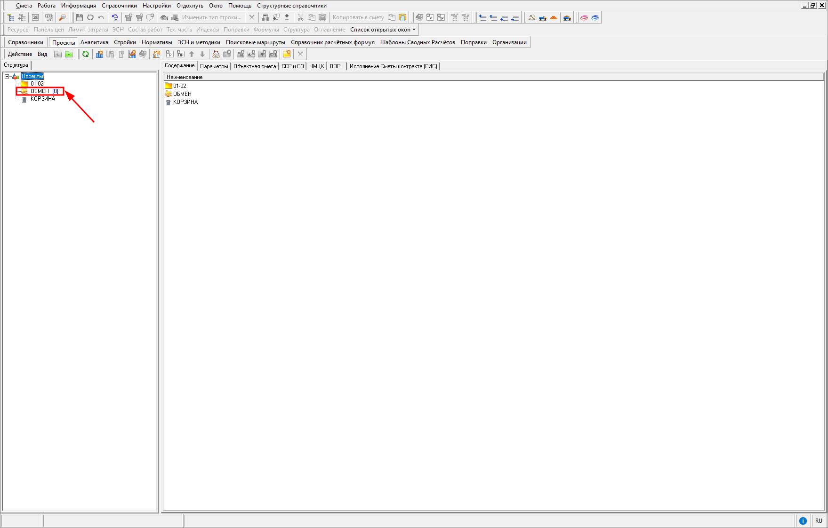Switch to the ВОР tab
828x528 pixels.
[x=335, y=66]
